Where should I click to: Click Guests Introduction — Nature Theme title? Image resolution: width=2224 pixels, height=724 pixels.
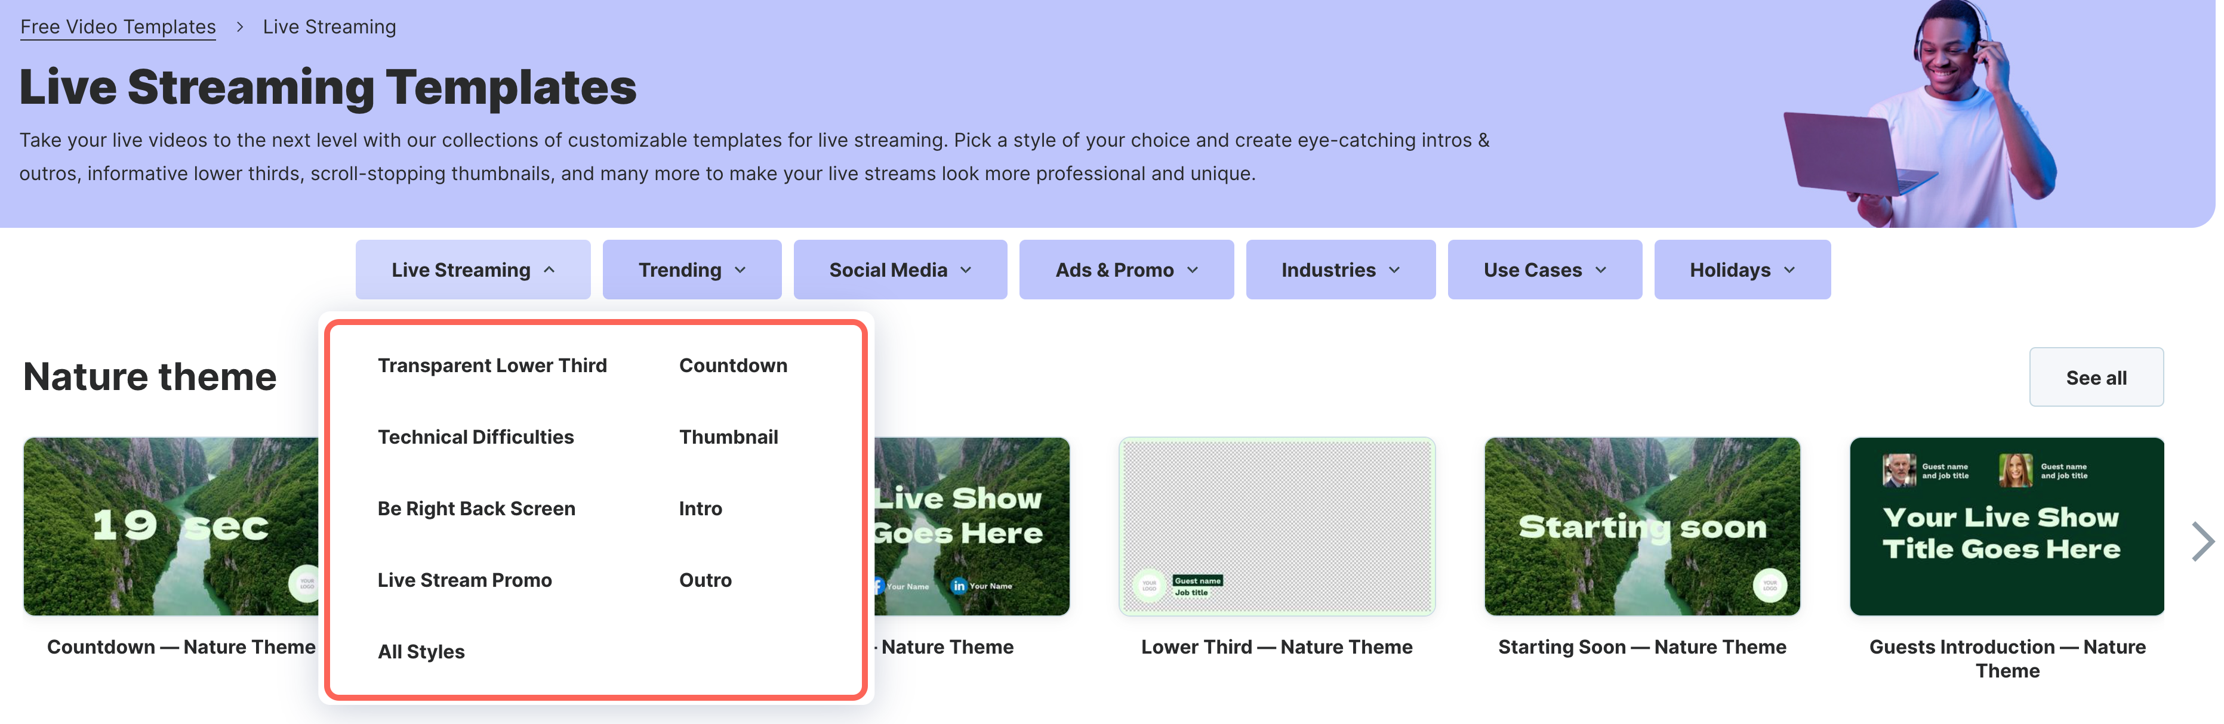[x=2007, y=659]
